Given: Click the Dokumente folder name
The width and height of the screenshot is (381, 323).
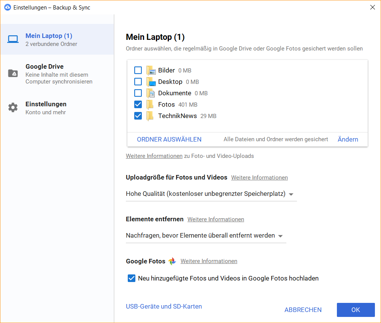Looking at the screenshot, I should point(175,93).
